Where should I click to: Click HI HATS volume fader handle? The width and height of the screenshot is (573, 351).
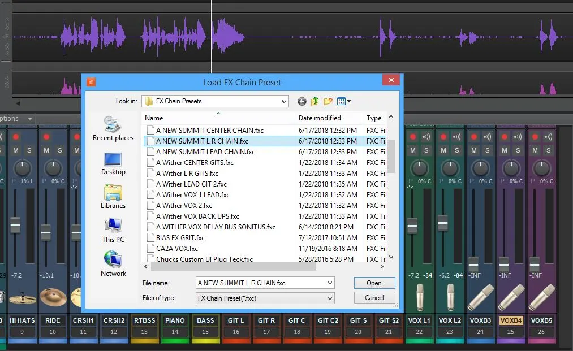15,225
